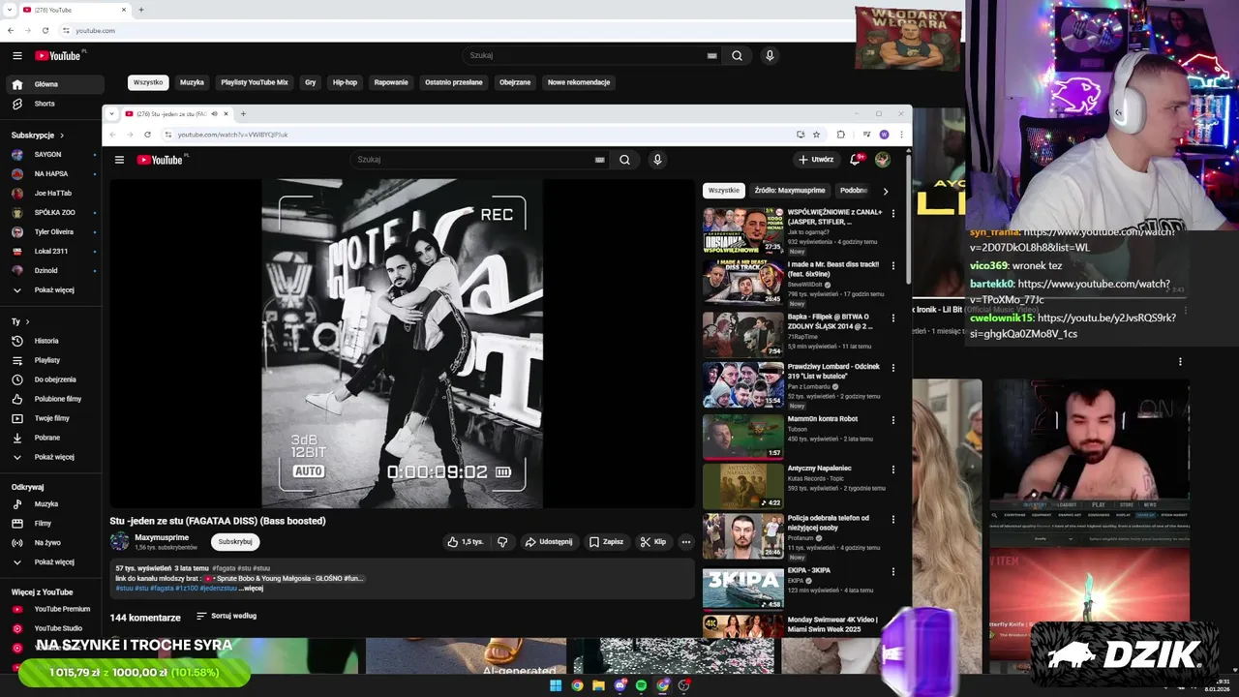Click the Zapisz save button

coord(606,542)
